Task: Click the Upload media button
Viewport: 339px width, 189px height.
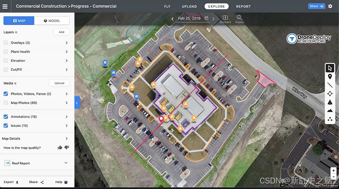Action: [59, 83]
